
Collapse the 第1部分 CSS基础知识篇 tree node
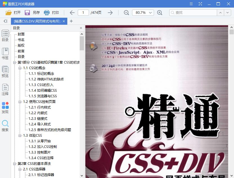click(x=14, y=62)
